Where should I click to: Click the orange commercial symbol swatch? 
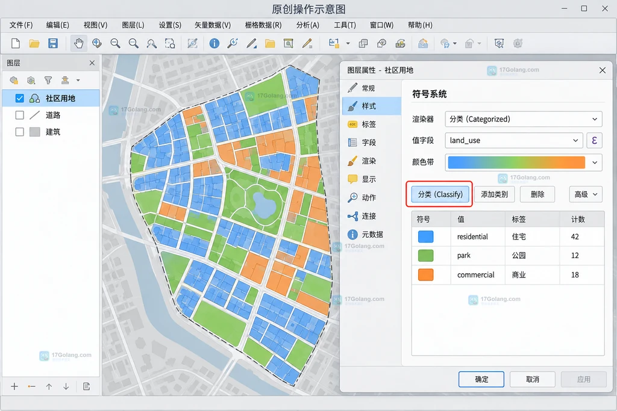tap(425, 274)
